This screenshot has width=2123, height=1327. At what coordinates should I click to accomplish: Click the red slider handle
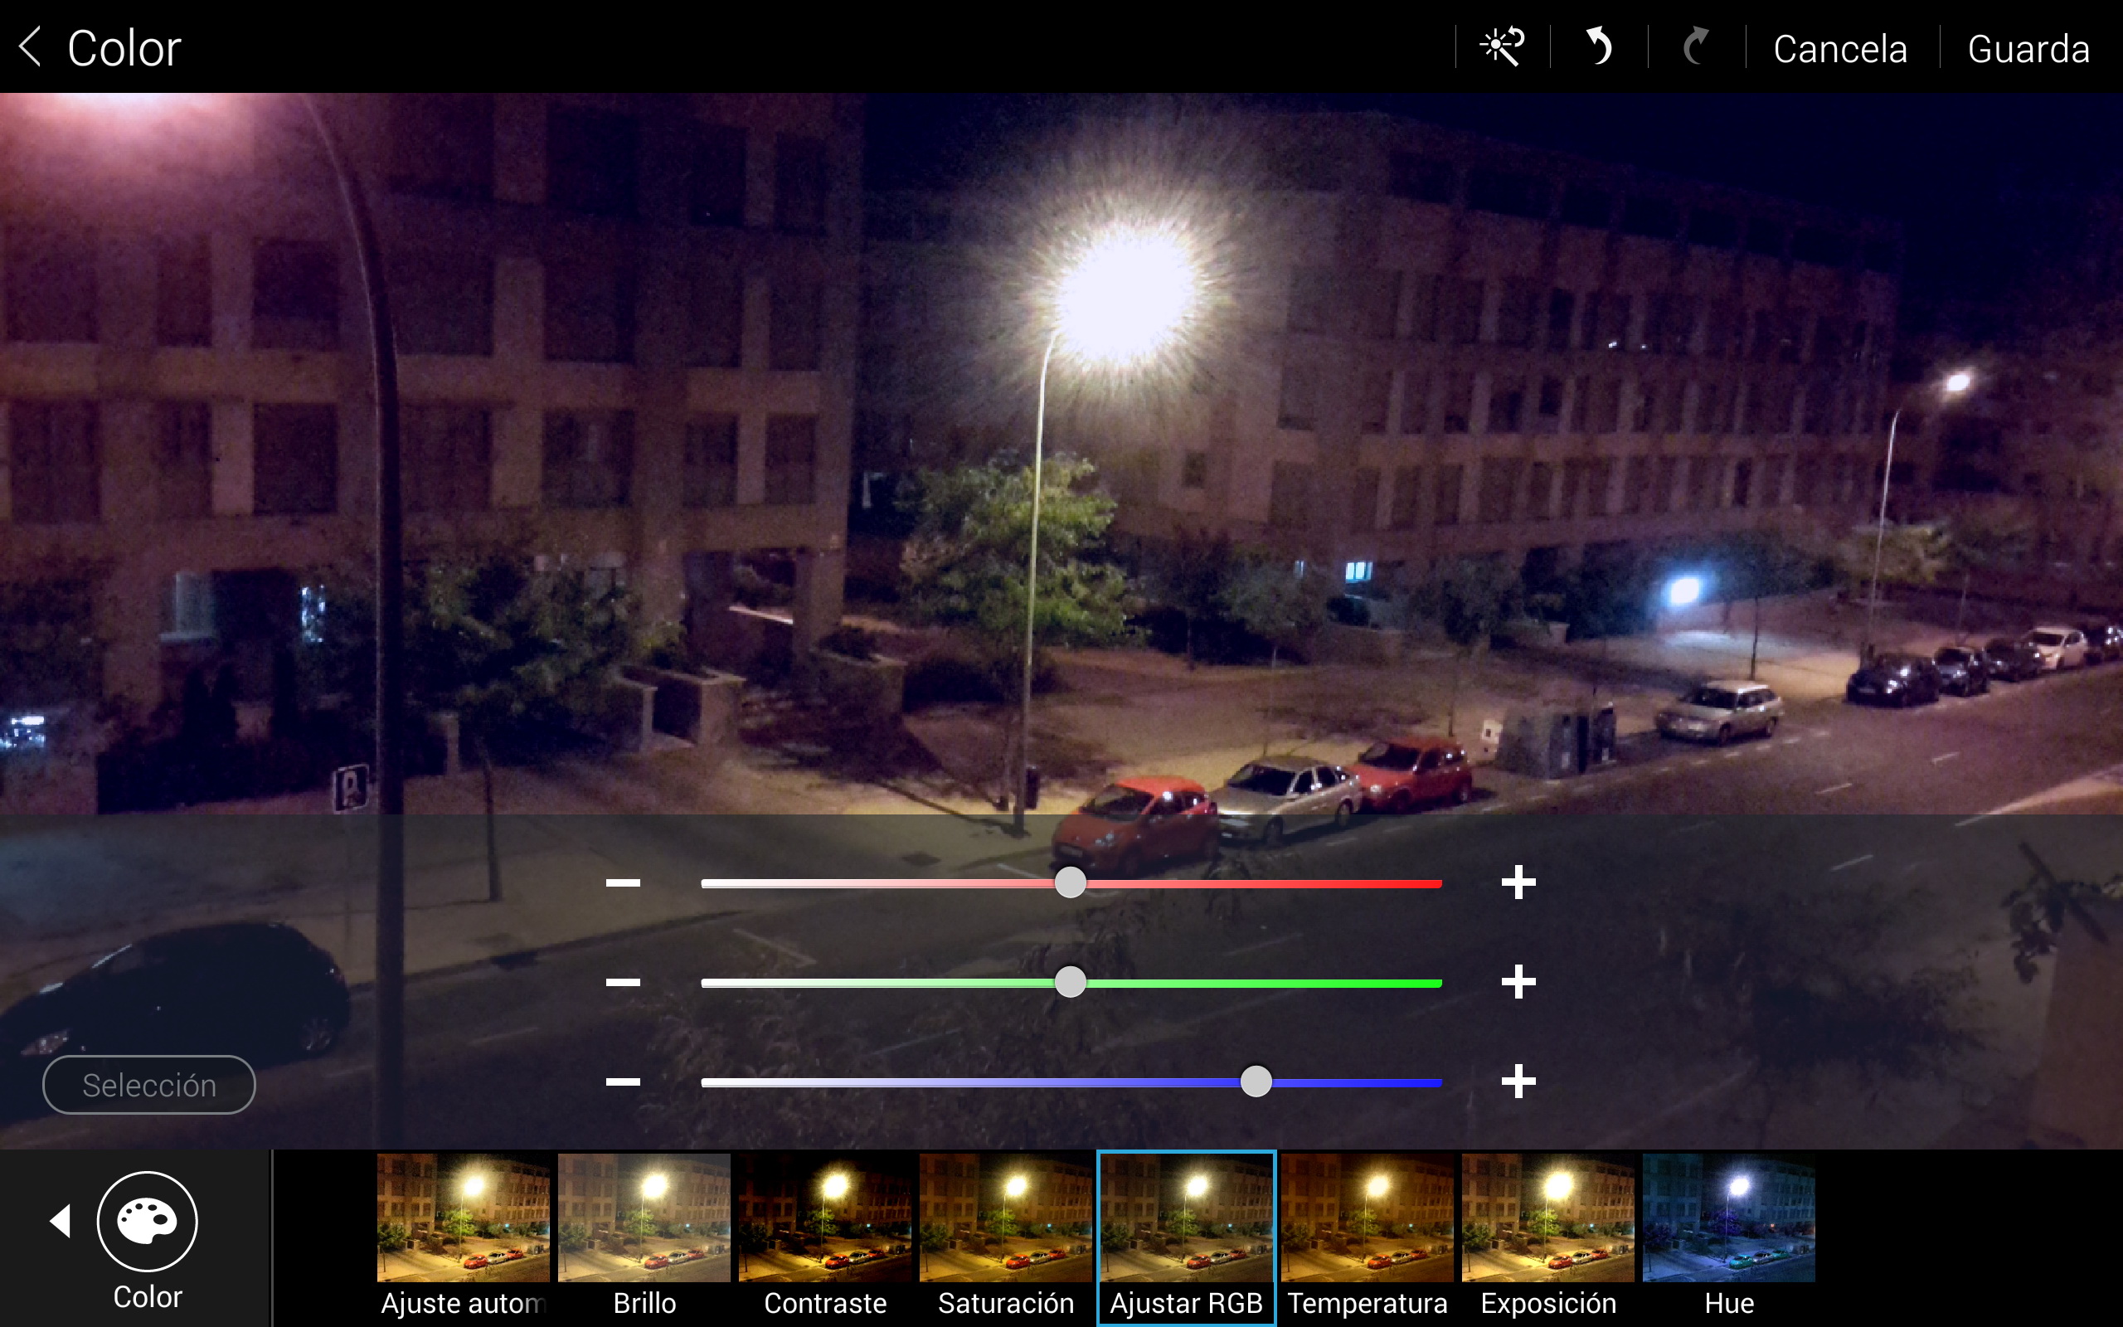1071,882
